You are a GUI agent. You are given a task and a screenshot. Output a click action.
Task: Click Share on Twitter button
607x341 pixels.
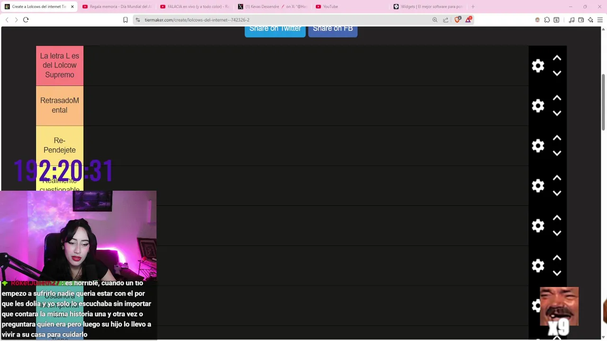pyautogui.click(x=275, y=30)
